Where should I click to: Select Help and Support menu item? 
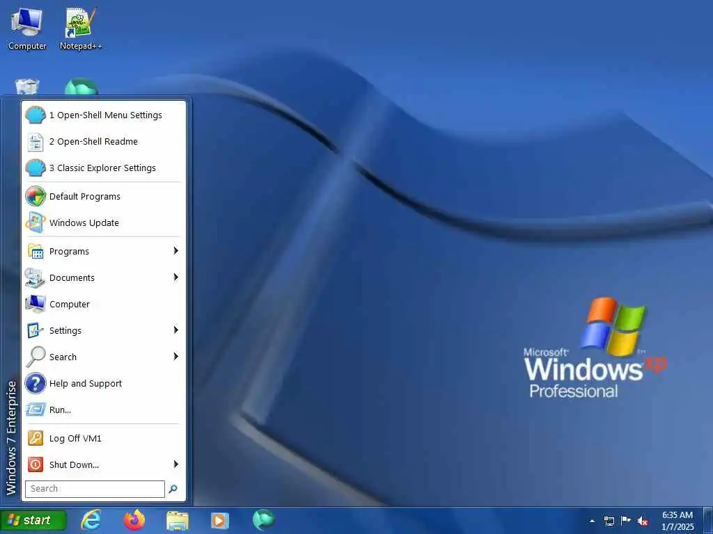click(x=104, y=383)
